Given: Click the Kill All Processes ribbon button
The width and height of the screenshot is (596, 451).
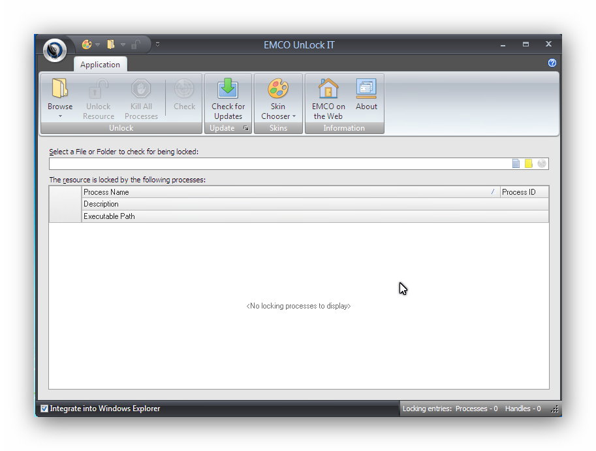Looking at the screenshot, I should coord(141,99).
